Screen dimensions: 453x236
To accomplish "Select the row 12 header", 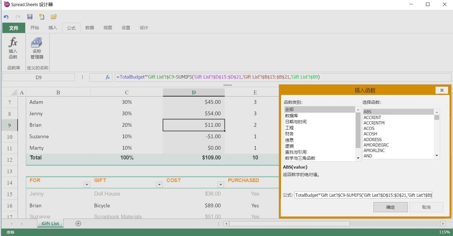I will pos(9,160).
